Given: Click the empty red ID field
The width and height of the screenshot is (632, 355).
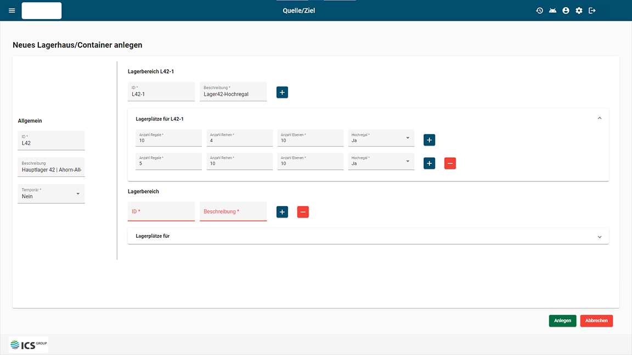Looking at the screenshot, I should pyautogui.click(x=161, y=211).
